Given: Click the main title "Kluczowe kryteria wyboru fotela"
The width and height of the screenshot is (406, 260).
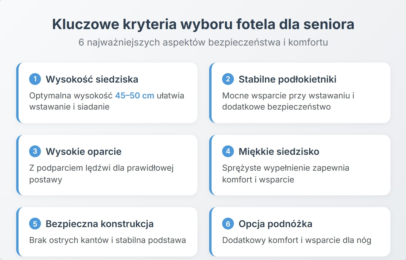Looking at the screenshot, I should pos(203,24).
